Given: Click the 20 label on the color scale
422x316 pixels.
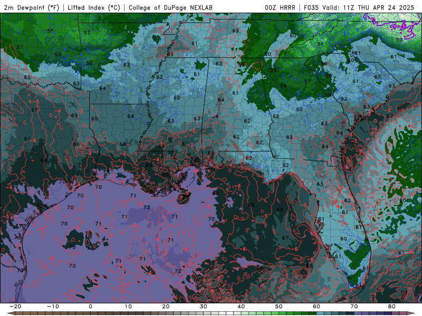Looking at the screenshot, I should click(166, 307).
